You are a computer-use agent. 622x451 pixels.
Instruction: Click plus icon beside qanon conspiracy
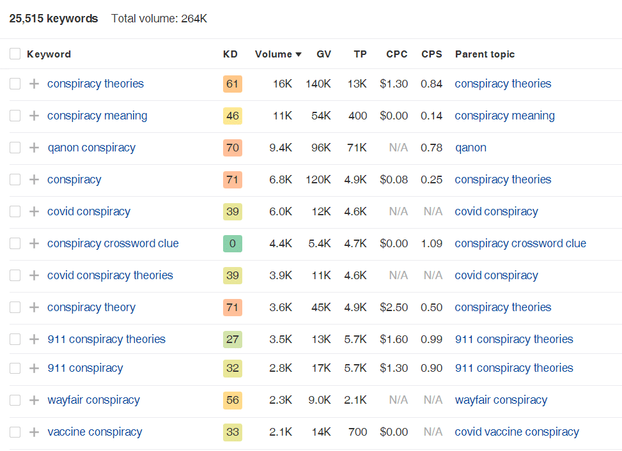[x=34, y=148]
